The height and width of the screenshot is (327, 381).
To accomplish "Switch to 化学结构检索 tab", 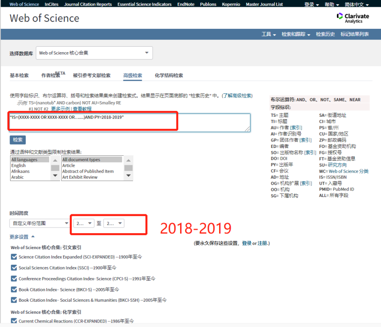I will coord(169,76).
